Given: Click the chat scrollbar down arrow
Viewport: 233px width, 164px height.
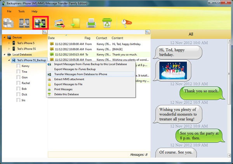Looking at the screenshot, I should 229,155.
